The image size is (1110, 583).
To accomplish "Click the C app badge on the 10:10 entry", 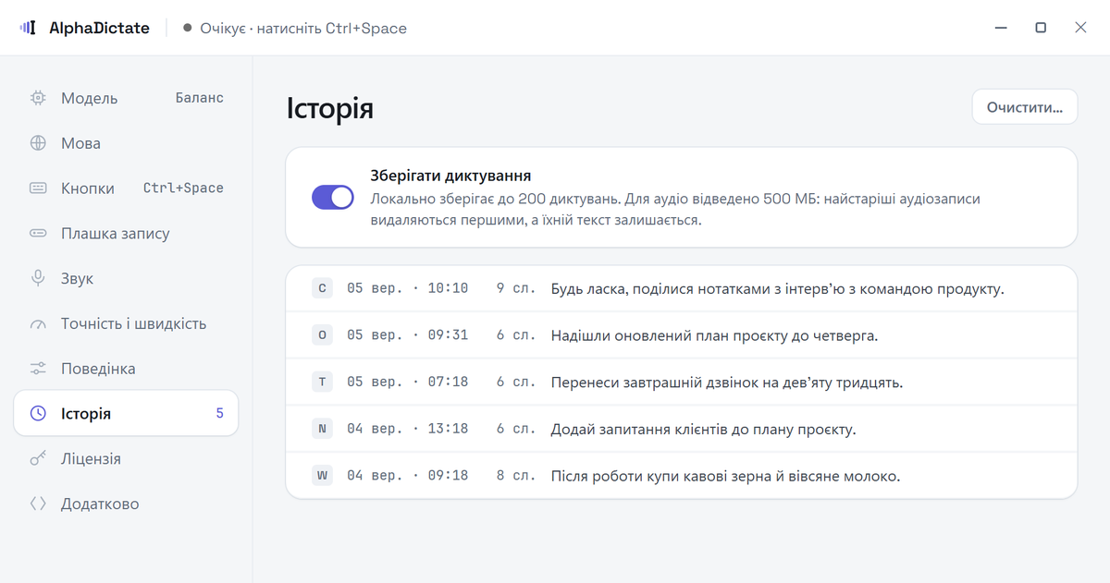I will coord(322,288).
